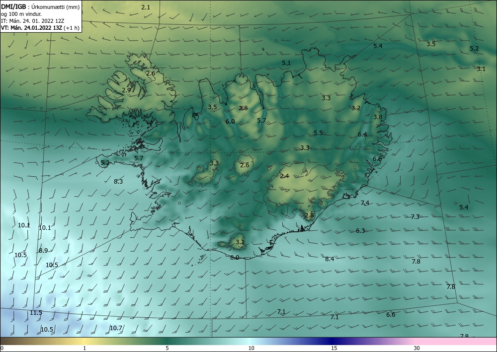The width and height of the screenshot is (497, 352).
Task: Click the color scale tick label 0
Action: tap(2, 348)
